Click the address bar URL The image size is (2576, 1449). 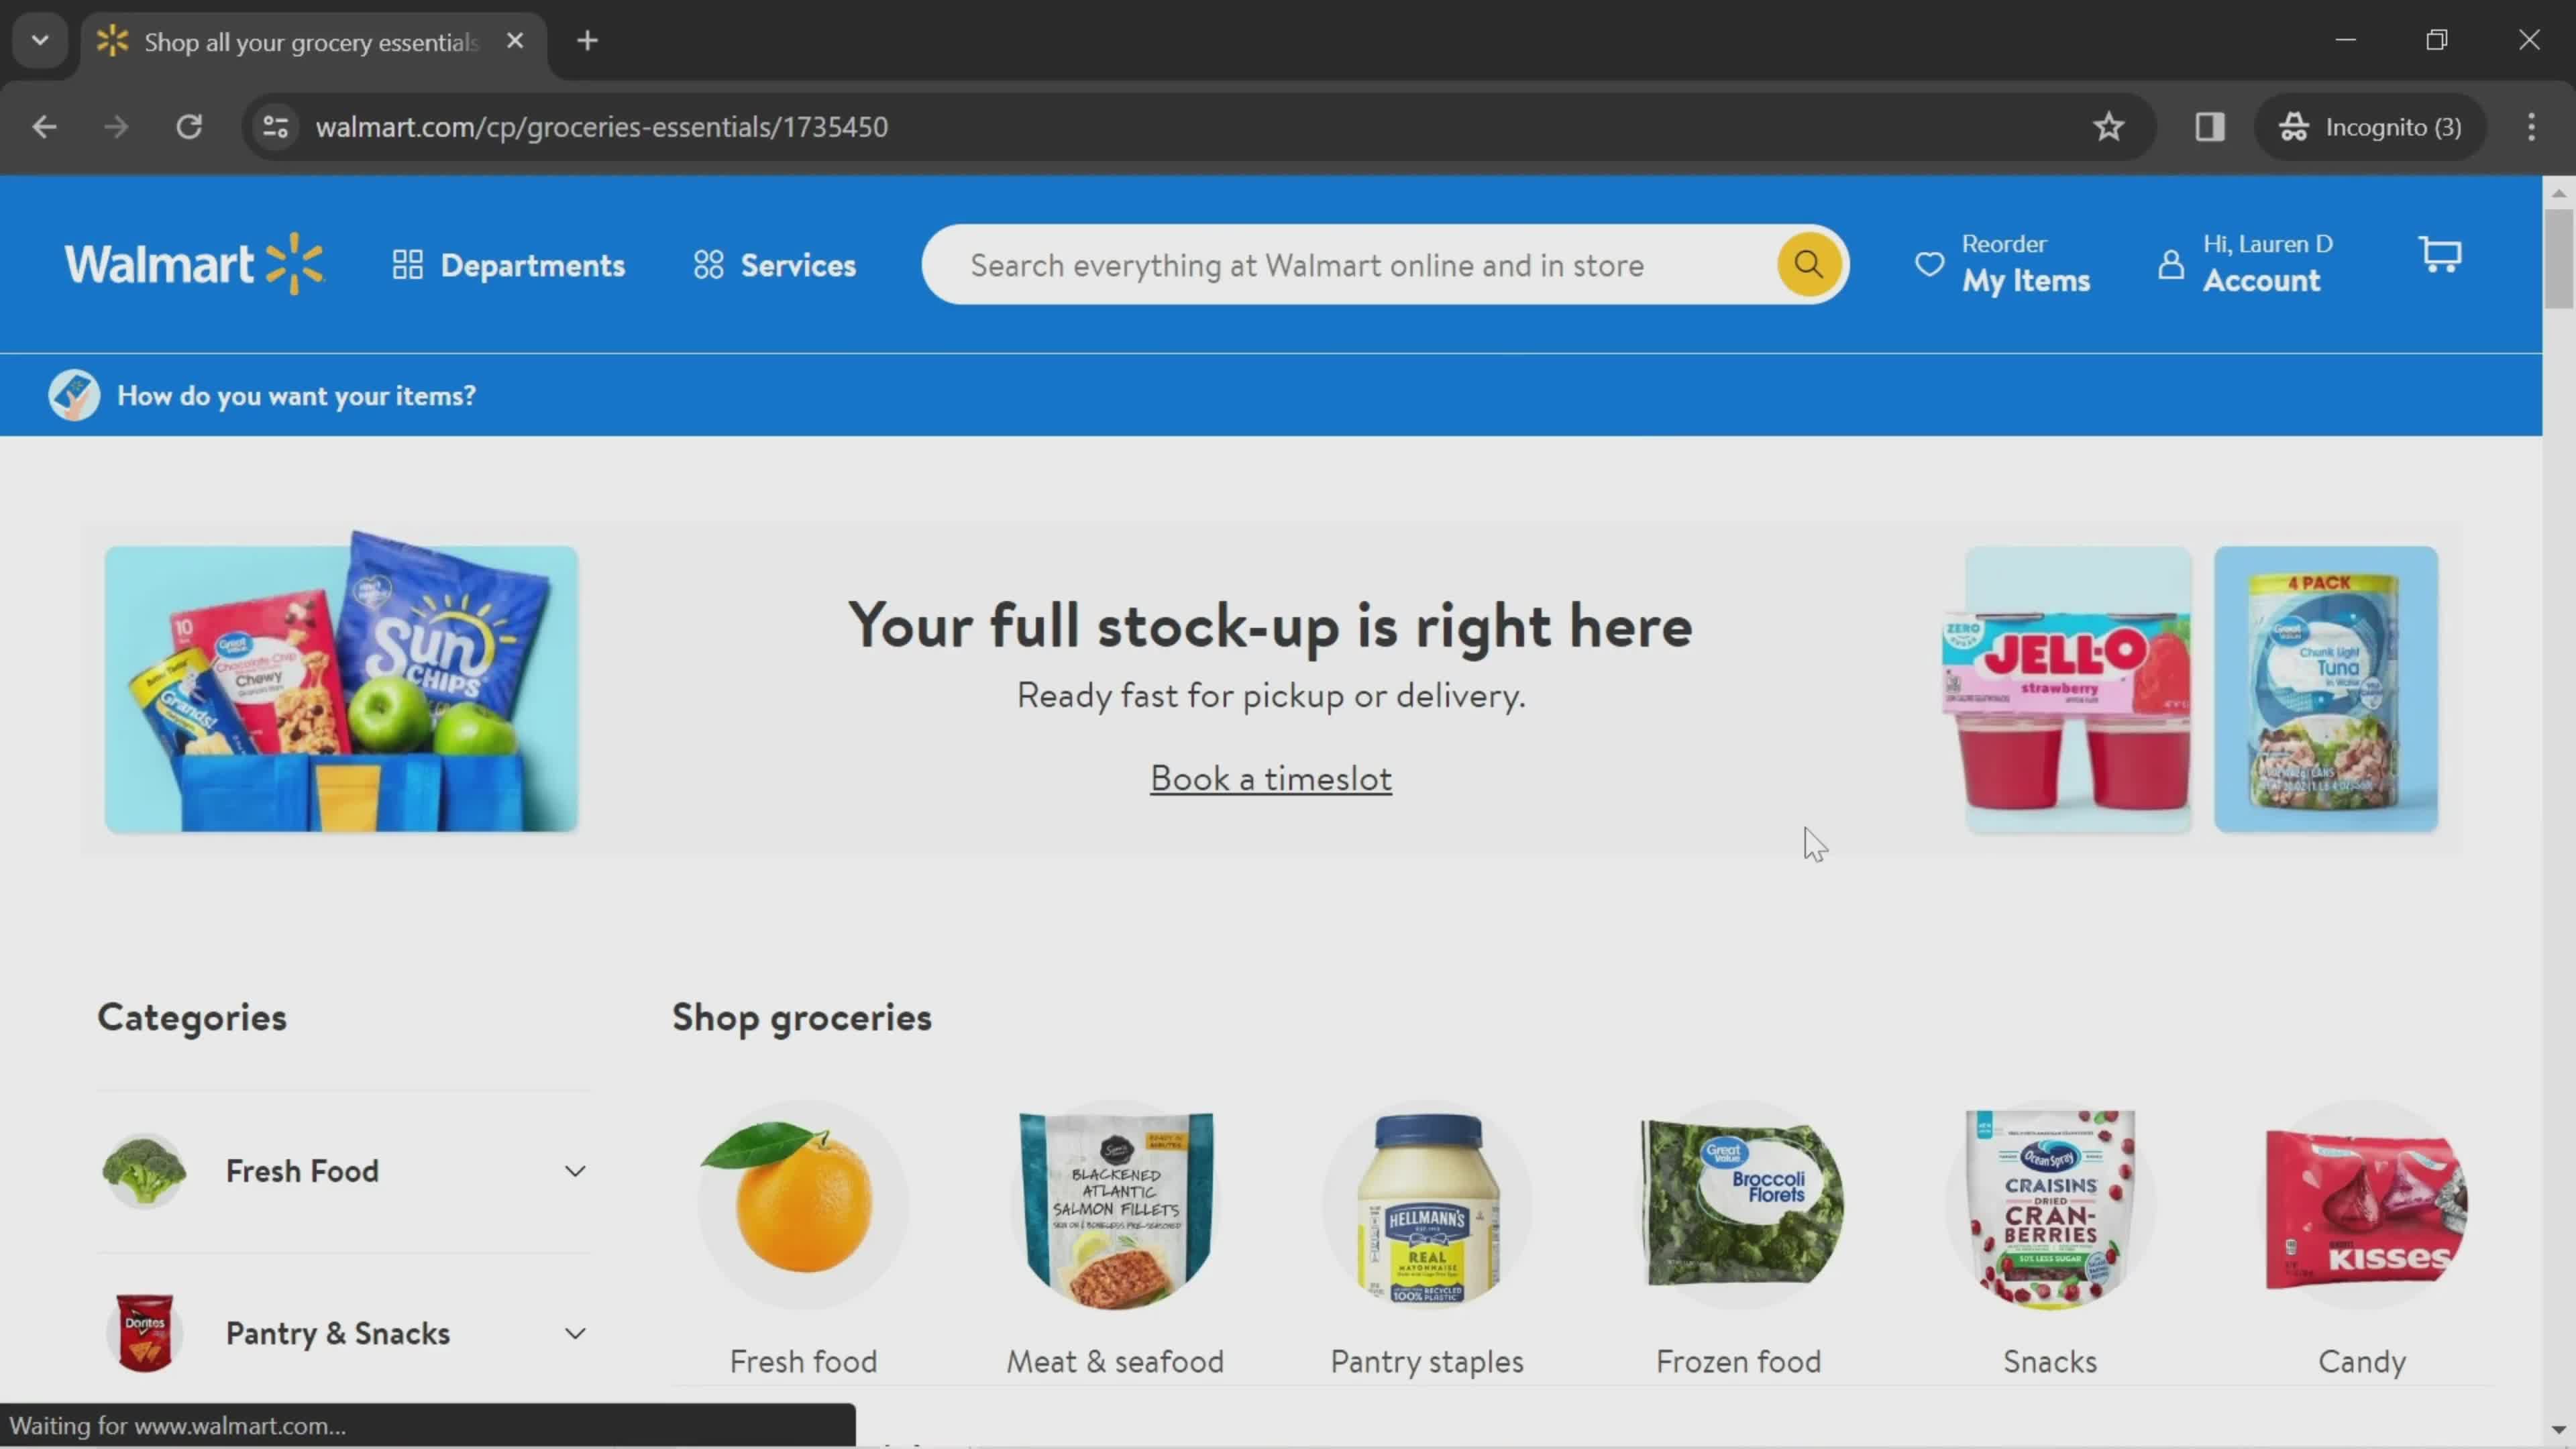click(602, 127)
